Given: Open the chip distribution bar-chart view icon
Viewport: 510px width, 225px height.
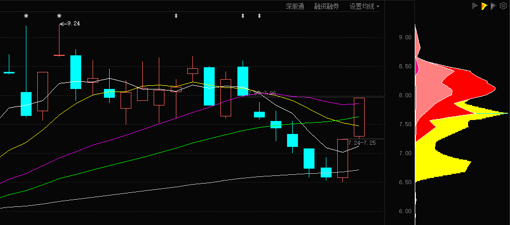Looking at the screenshot, I should coord(475,6).
